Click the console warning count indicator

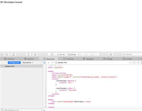pyautogui.click(x=93, y=54)
